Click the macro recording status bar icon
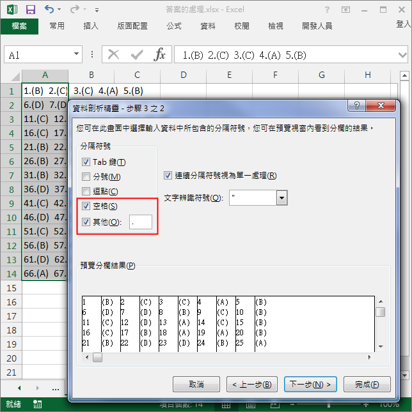 [37, 404]
